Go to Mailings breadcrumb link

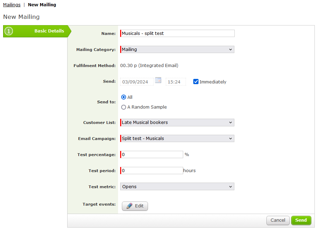point(12,5)
